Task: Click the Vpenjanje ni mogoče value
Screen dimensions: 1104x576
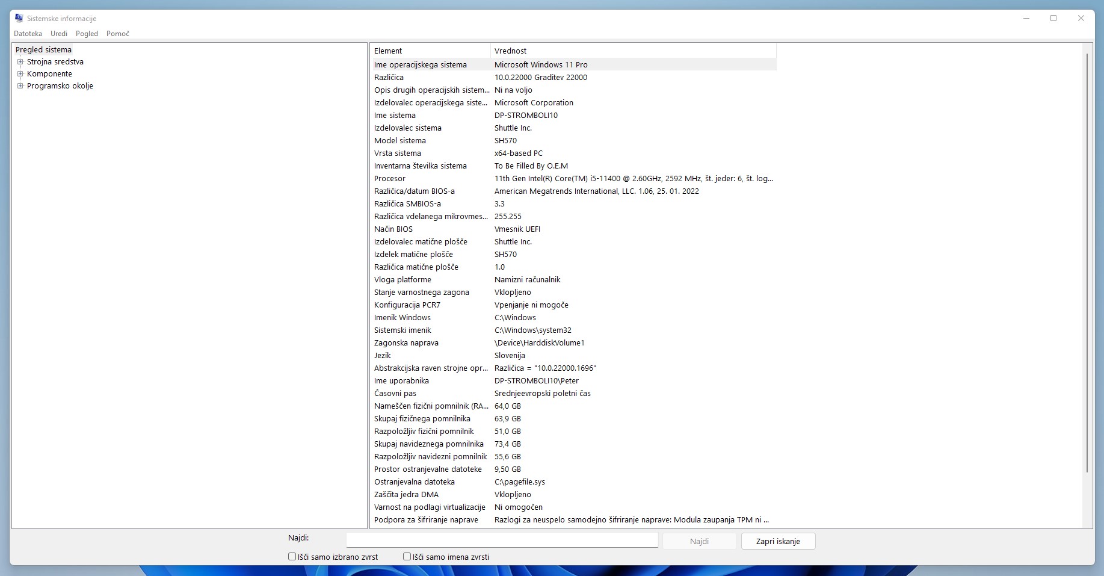Action: 531,305
